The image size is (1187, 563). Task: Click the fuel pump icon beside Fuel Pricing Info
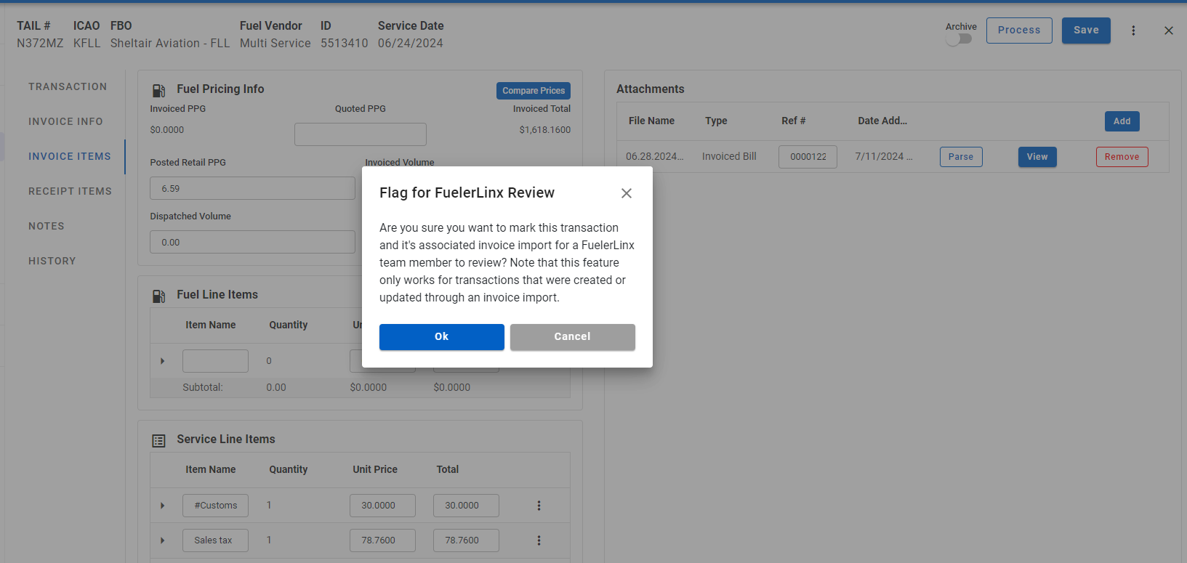tap(158, 90)
